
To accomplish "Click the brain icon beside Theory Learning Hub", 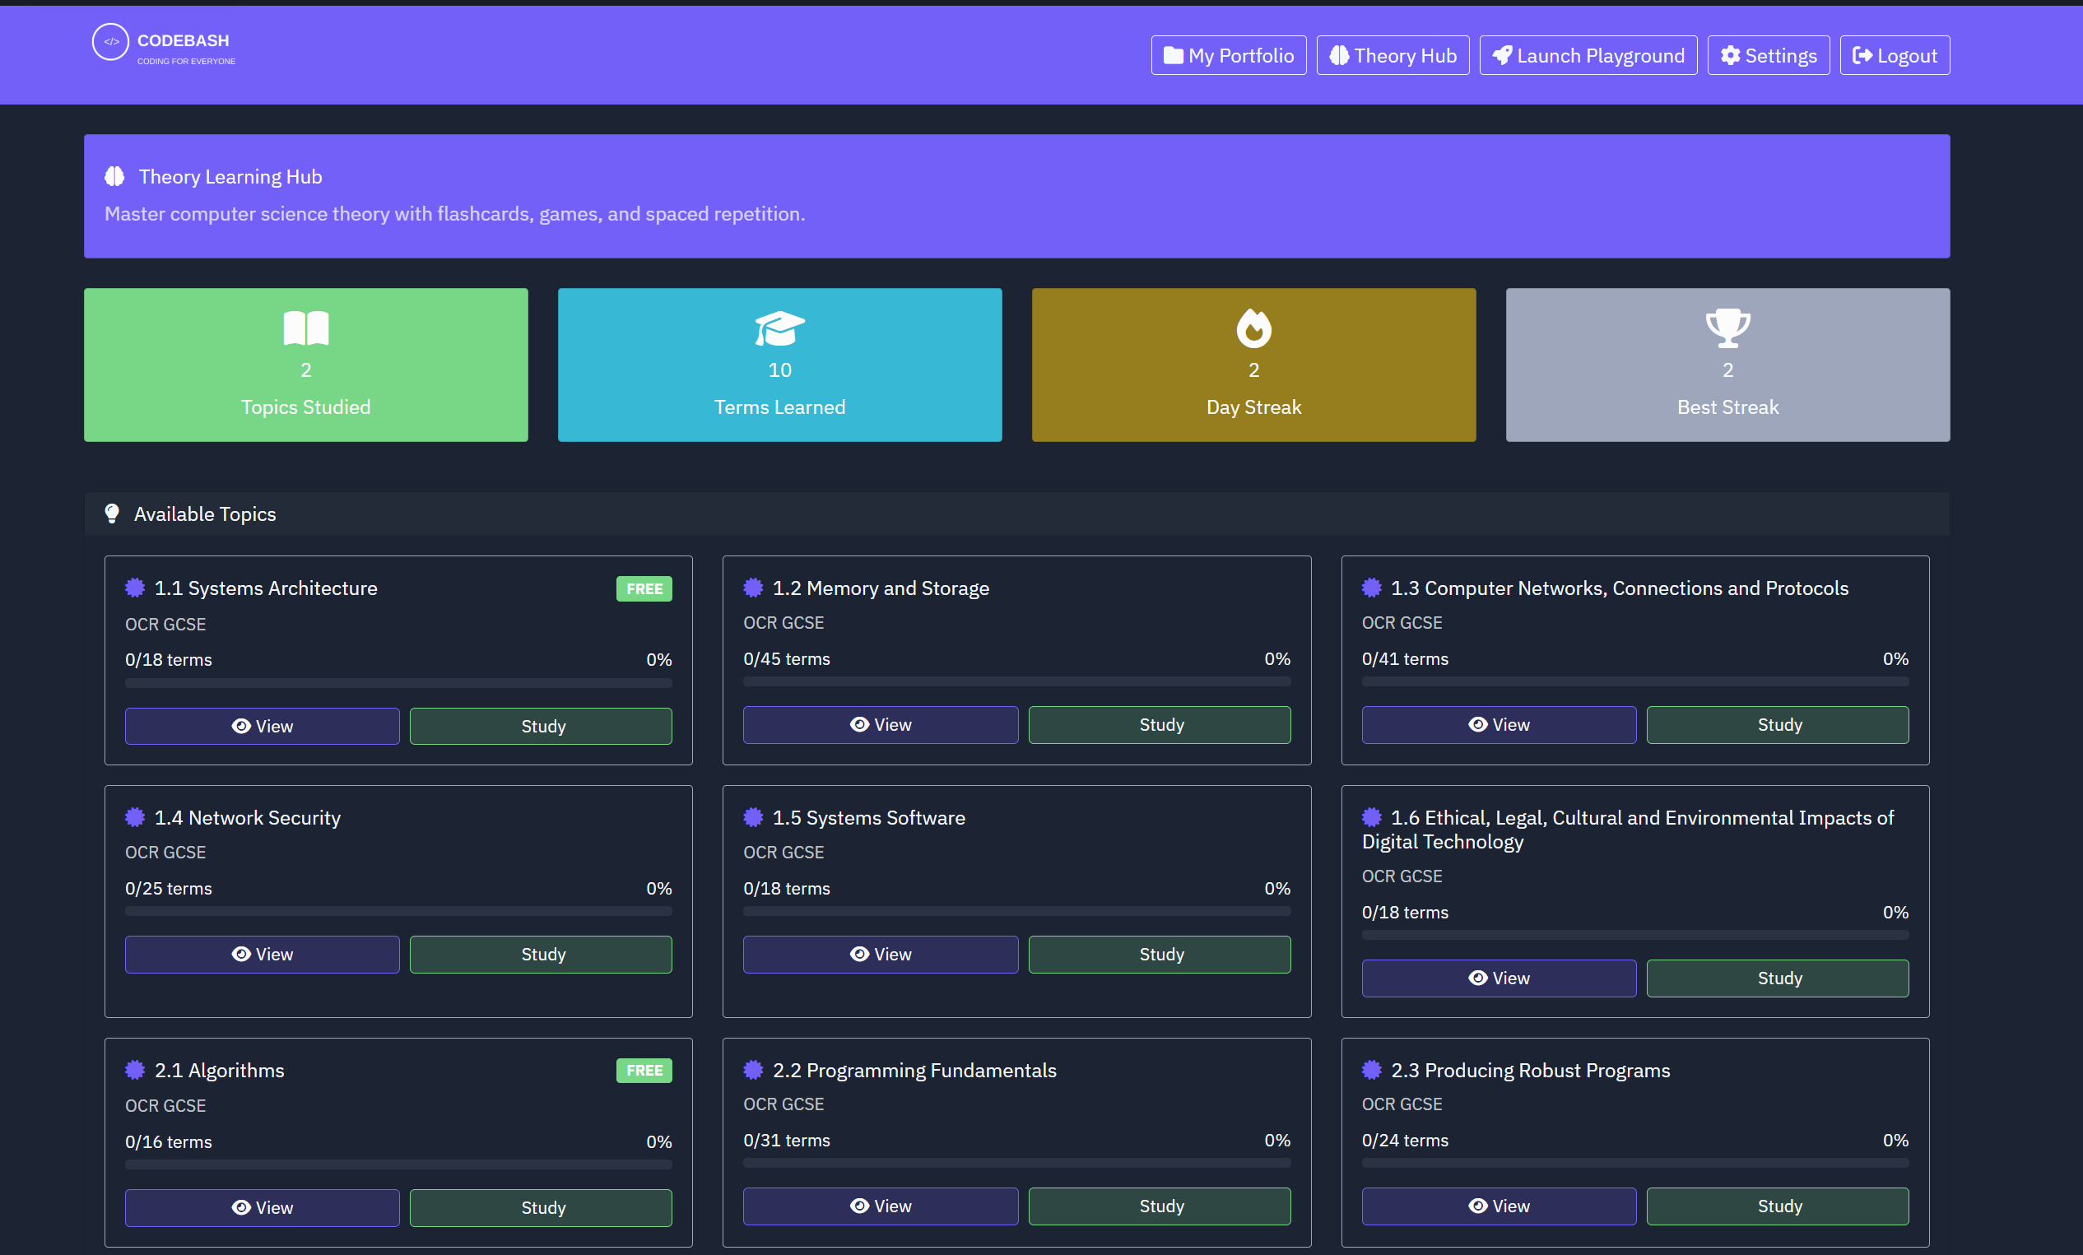I will pos(115,177).
